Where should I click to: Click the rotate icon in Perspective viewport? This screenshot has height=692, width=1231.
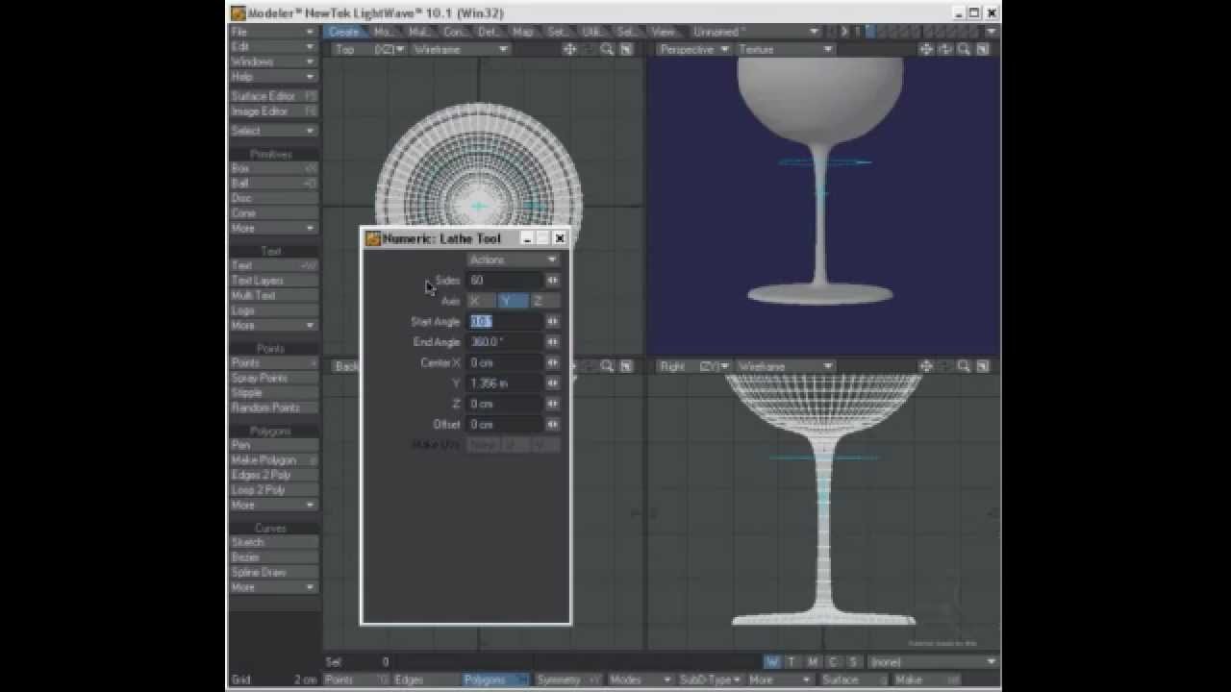[945, 49]
